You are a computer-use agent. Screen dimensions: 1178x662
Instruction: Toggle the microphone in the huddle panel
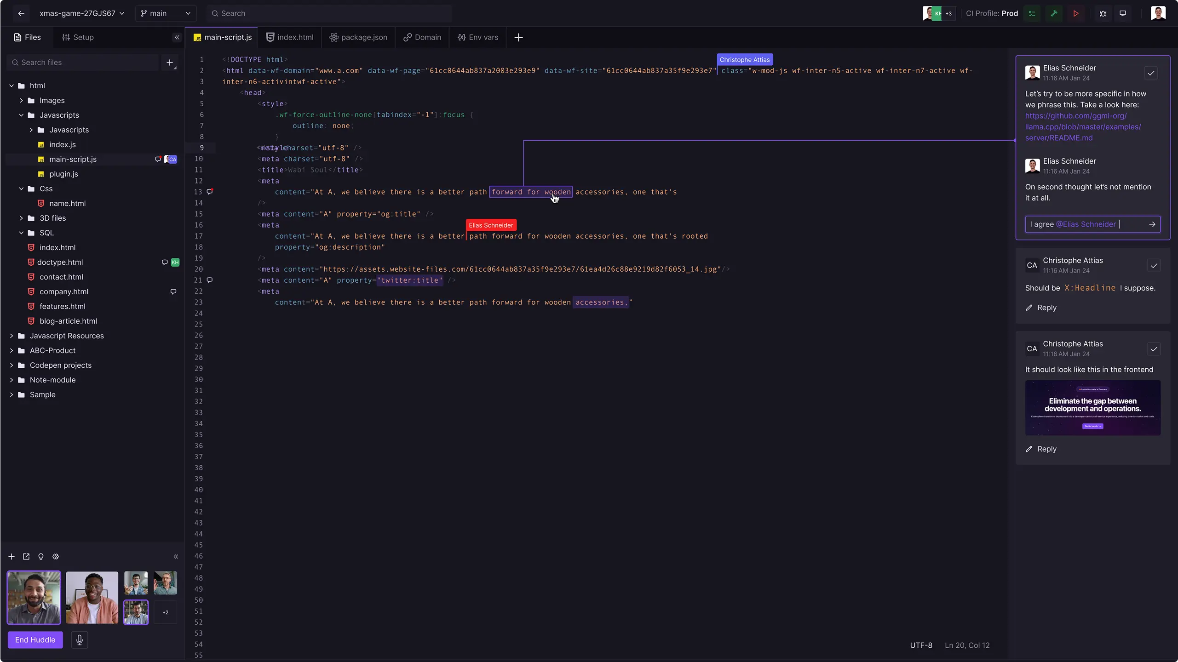coord(79,639)
